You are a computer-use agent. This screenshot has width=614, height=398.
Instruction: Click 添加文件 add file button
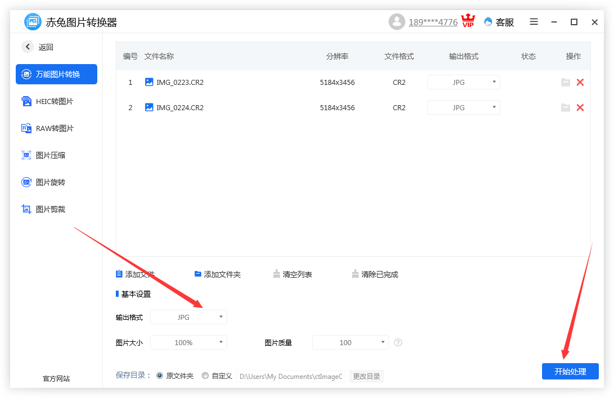tap(135, 274)
